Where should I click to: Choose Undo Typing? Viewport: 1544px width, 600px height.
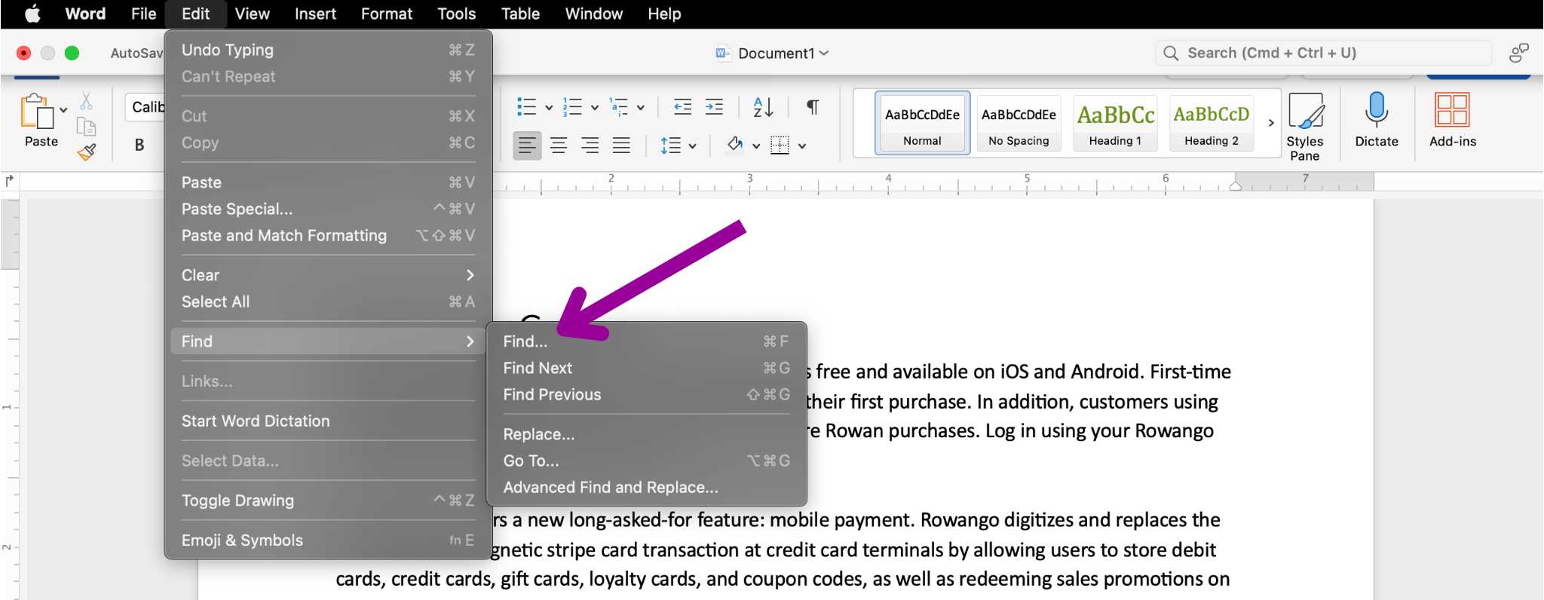click(328, 50)
